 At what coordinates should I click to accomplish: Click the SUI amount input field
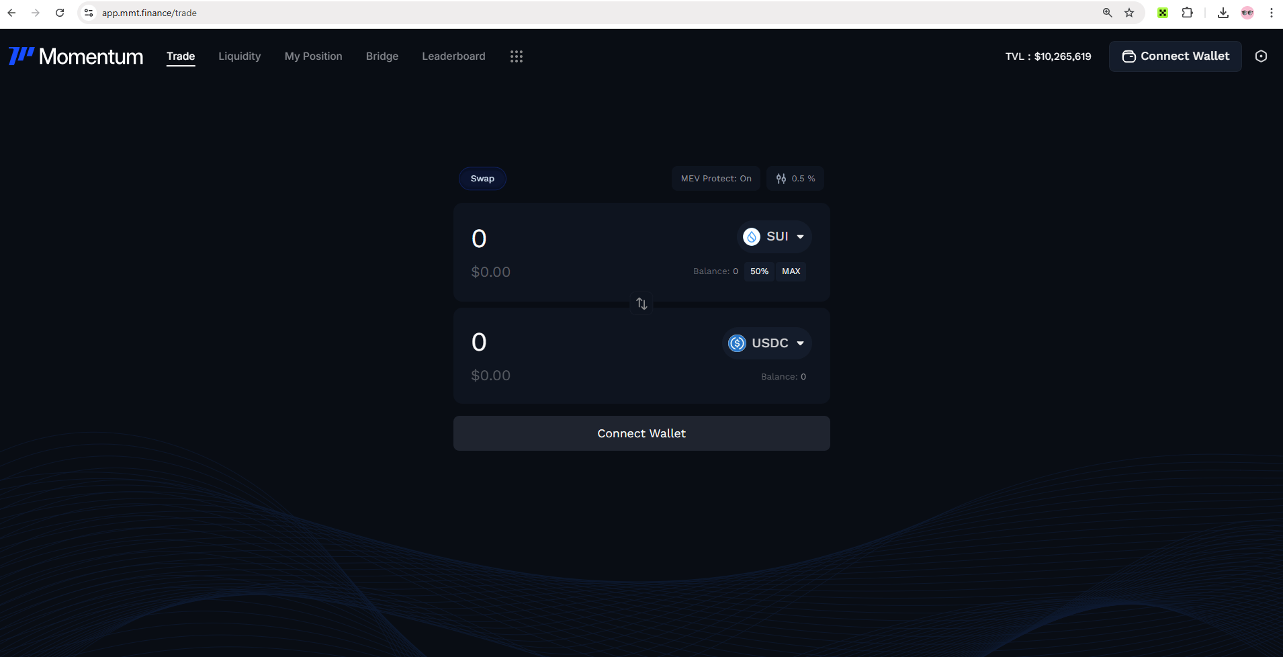[x=571, y=238]
